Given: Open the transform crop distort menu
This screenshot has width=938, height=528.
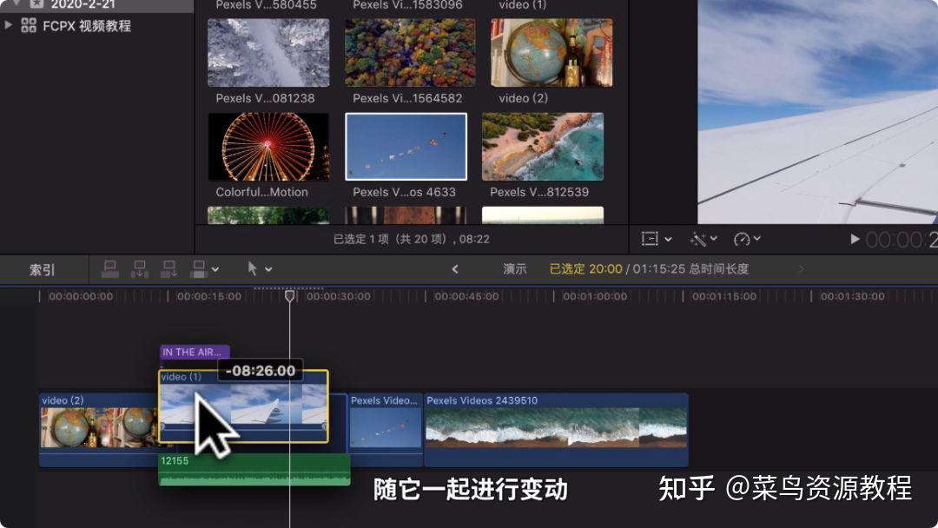Looking at the screenshot, I should [x=657, y=239].
